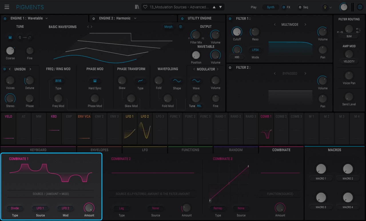Open the Keyboard modulation tab
The image size is (366, 221).
pyautogui.click(x=38, y=150)
